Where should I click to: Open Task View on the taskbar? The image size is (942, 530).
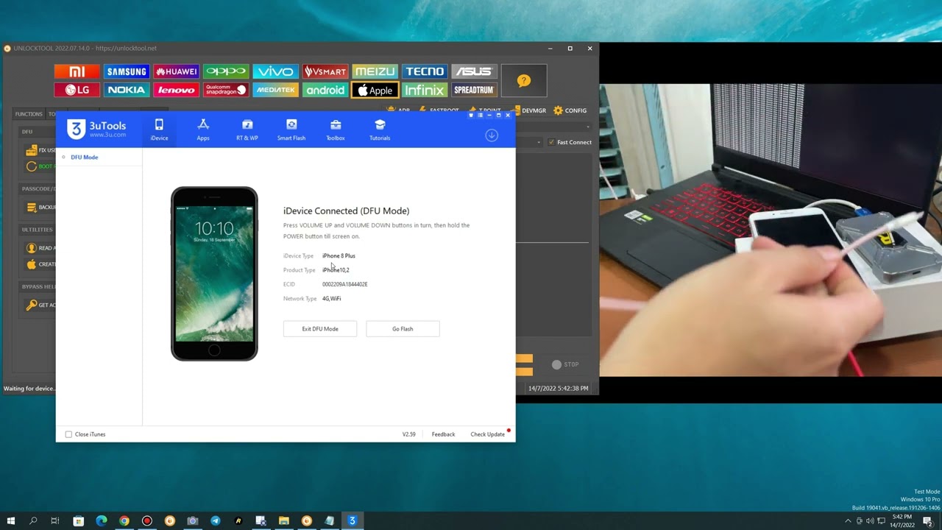click(x=55, y=520)
